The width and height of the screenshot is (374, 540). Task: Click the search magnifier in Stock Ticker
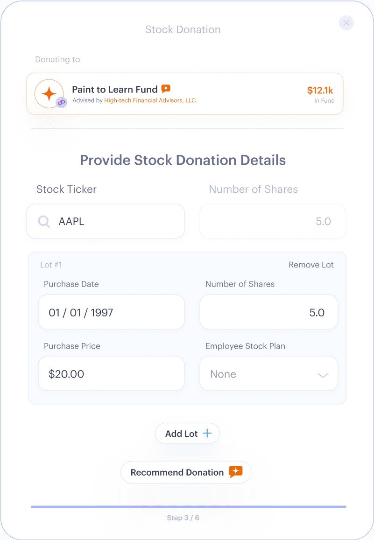[44, 221]
